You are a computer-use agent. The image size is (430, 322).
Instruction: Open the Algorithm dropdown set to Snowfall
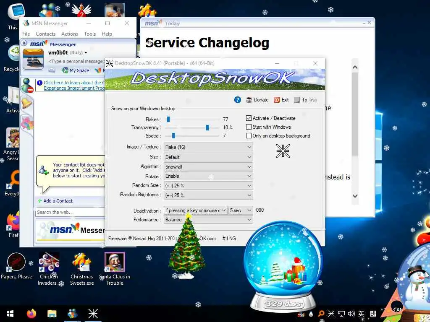208,167
